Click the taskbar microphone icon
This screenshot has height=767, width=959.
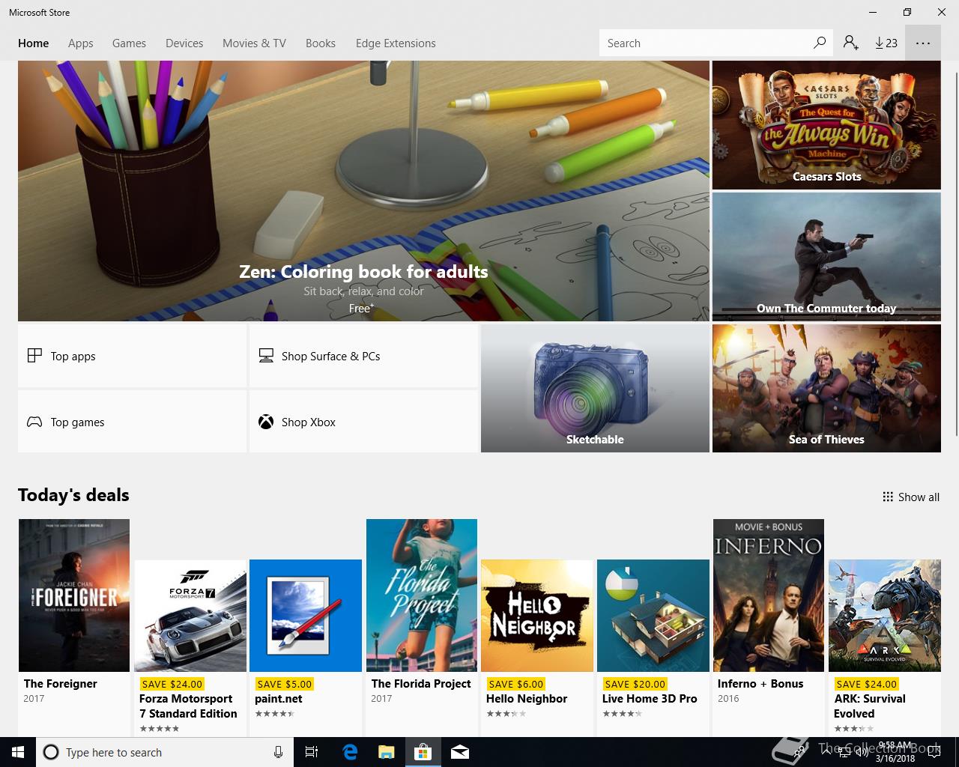[278, 752]
